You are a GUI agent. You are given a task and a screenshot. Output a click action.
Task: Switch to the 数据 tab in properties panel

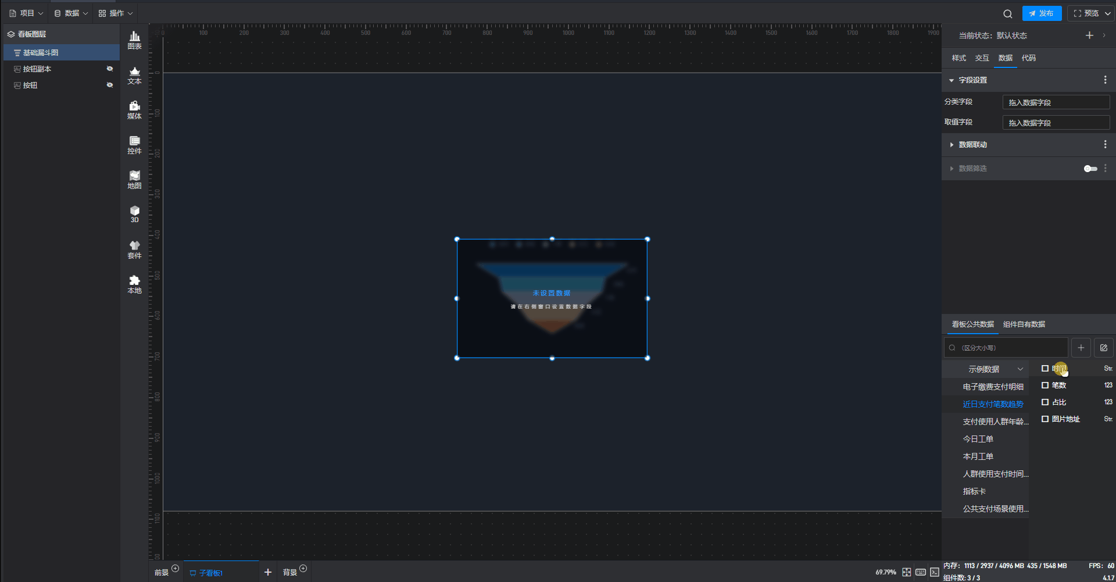pyautogui.click(x=1005, y=58)
